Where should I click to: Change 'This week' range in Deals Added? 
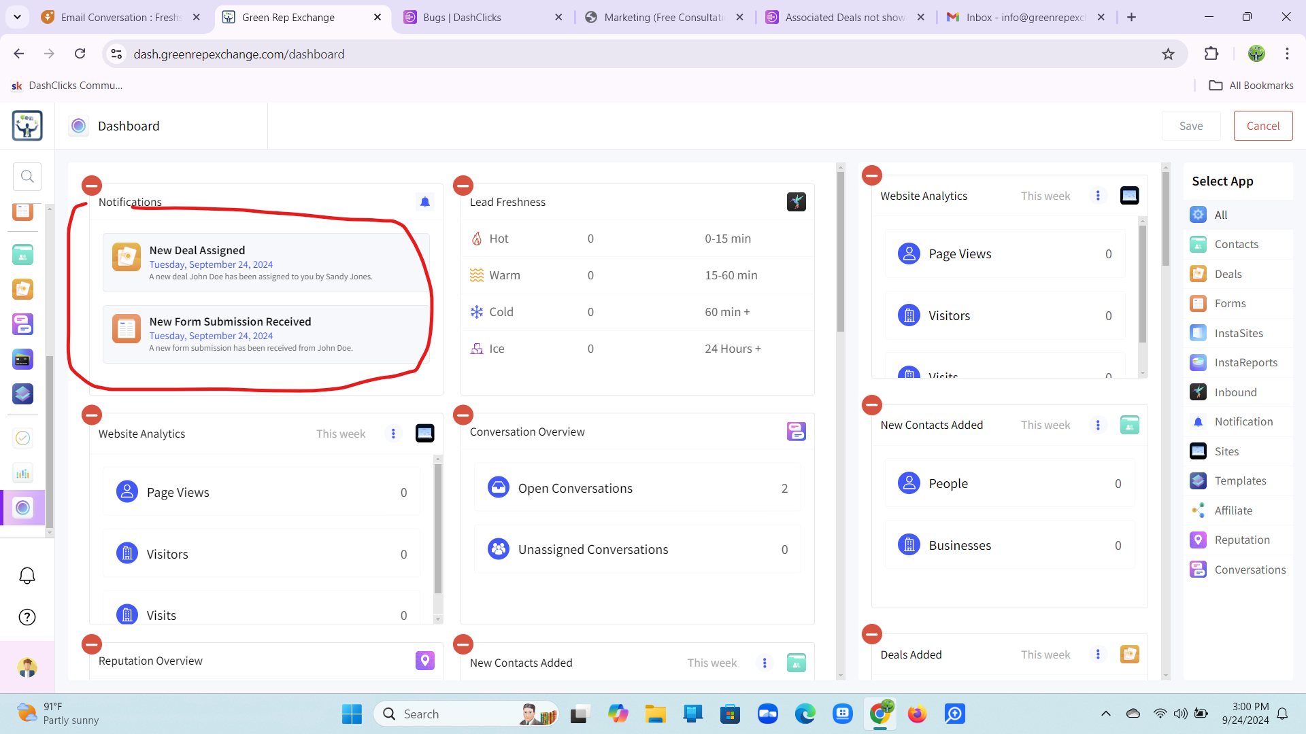point(1045,654)
